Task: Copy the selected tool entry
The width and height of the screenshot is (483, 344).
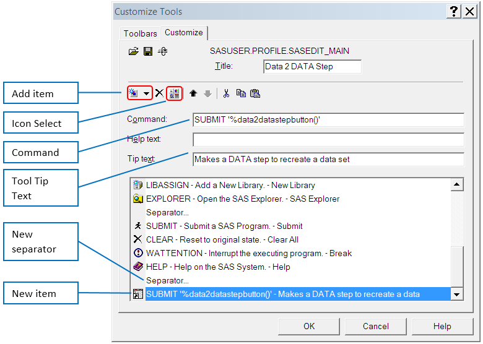Action: pyautogui.click(x=241, y=93)
